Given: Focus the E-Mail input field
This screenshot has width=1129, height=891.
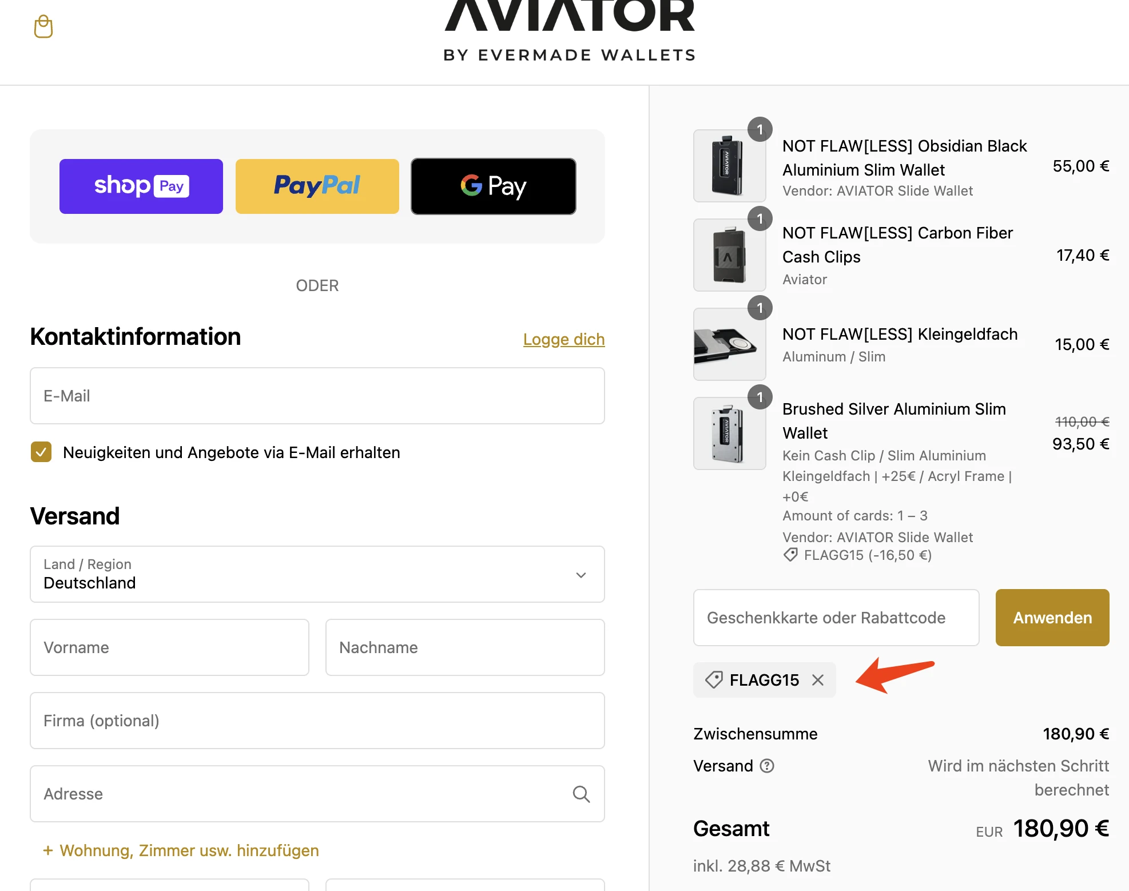Looking at the screenshot, I should pyautogui.click(x=317, y=396).
